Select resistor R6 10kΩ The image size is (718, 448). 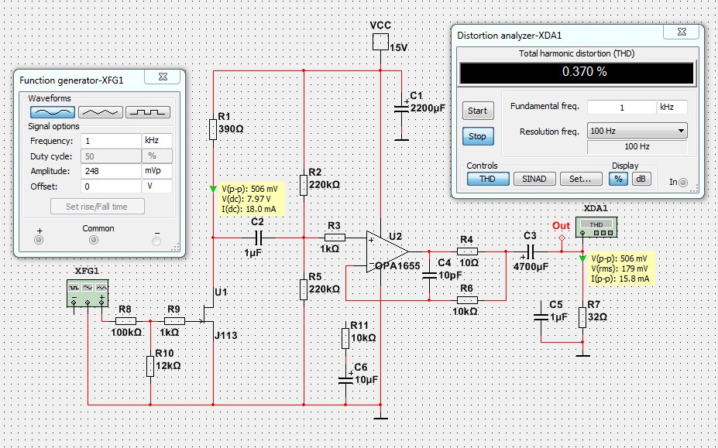pos(467,300)
